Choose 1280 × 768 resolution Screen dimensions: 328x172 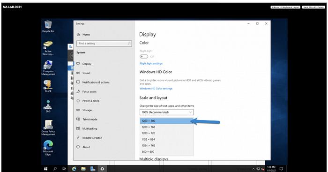[x=166, y=127]
